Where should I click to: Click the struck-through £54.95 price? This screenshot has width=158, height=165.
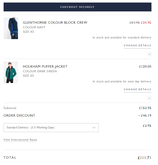135,22
